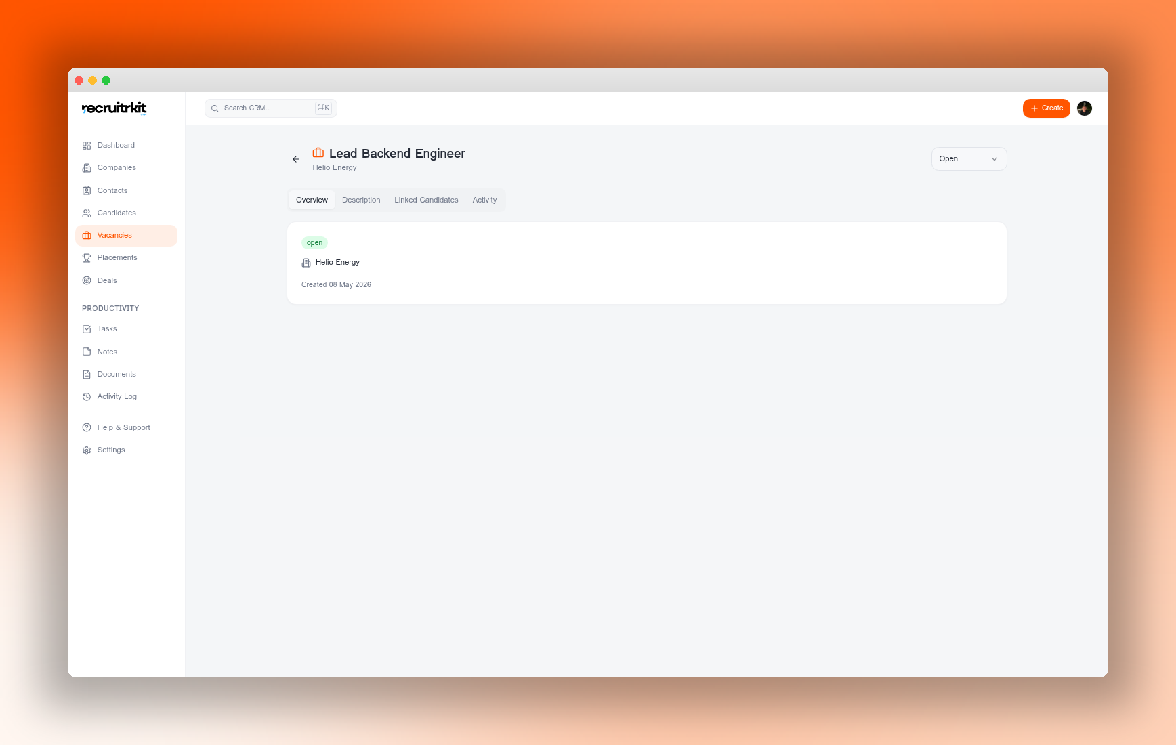Image resolution: width=1176 pixels, height=745 pixels.
Task: Click the Companies building icon in sidebar
Action: (x=87, y=168)
